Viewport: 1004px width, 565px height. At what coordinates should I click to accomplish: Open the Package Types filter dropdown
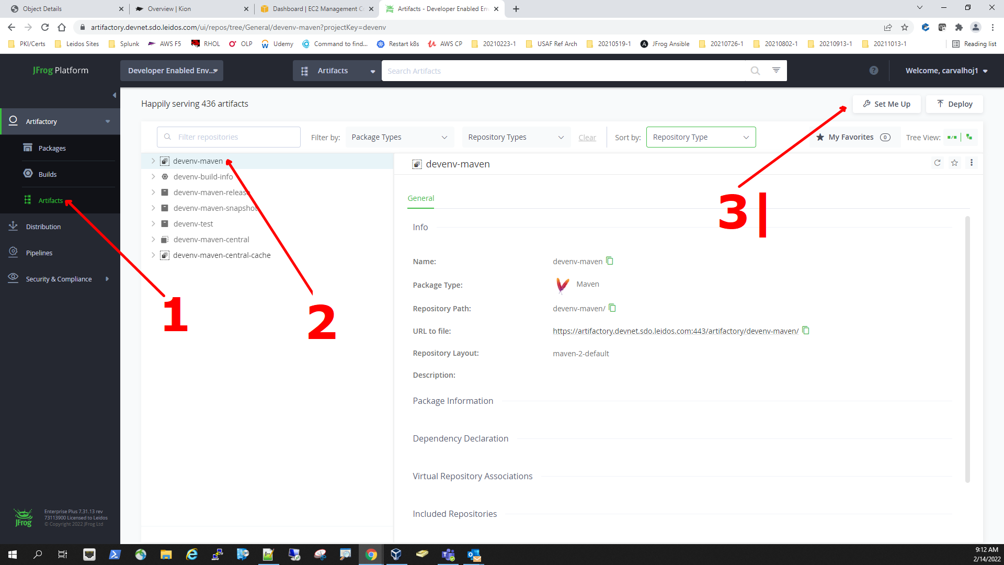[400, 137]
